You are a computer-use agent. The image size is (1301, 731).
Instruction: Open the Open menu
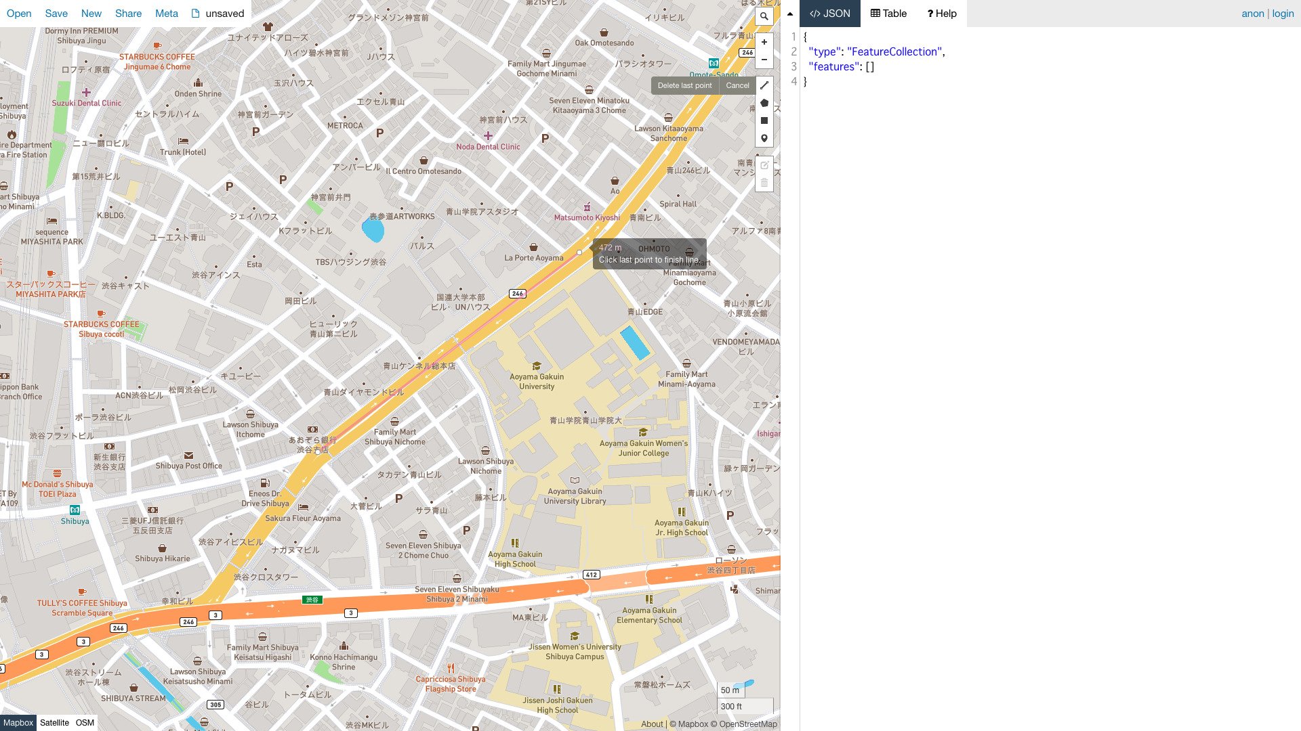click(19, 14)
